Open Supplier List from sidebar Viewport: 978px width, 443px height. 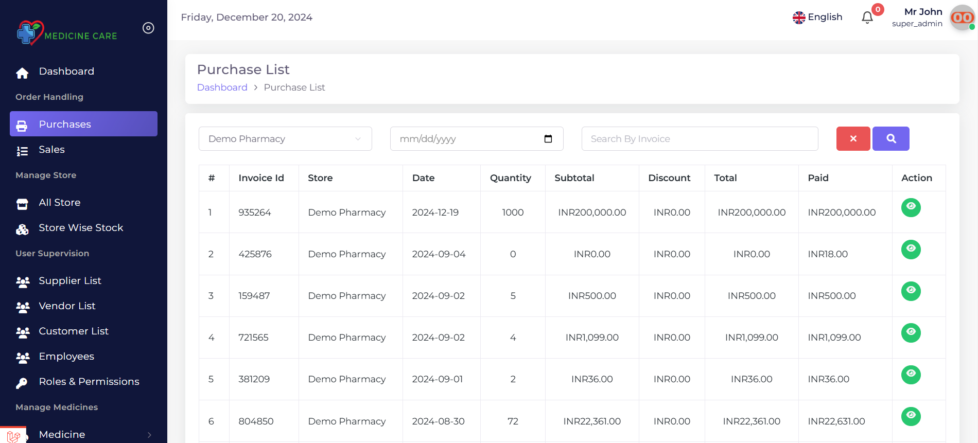pyautogui.click(x=69, y=281)
